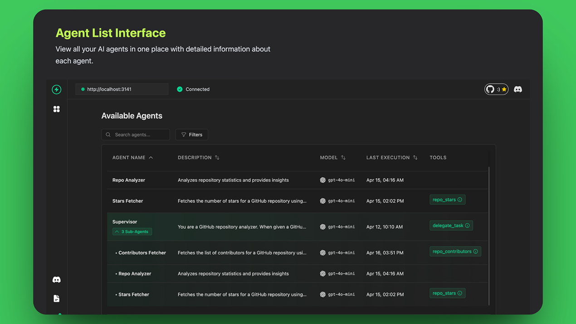Click the Contributors Fetcher description text
576x324 pixels.
click(242, 253)
